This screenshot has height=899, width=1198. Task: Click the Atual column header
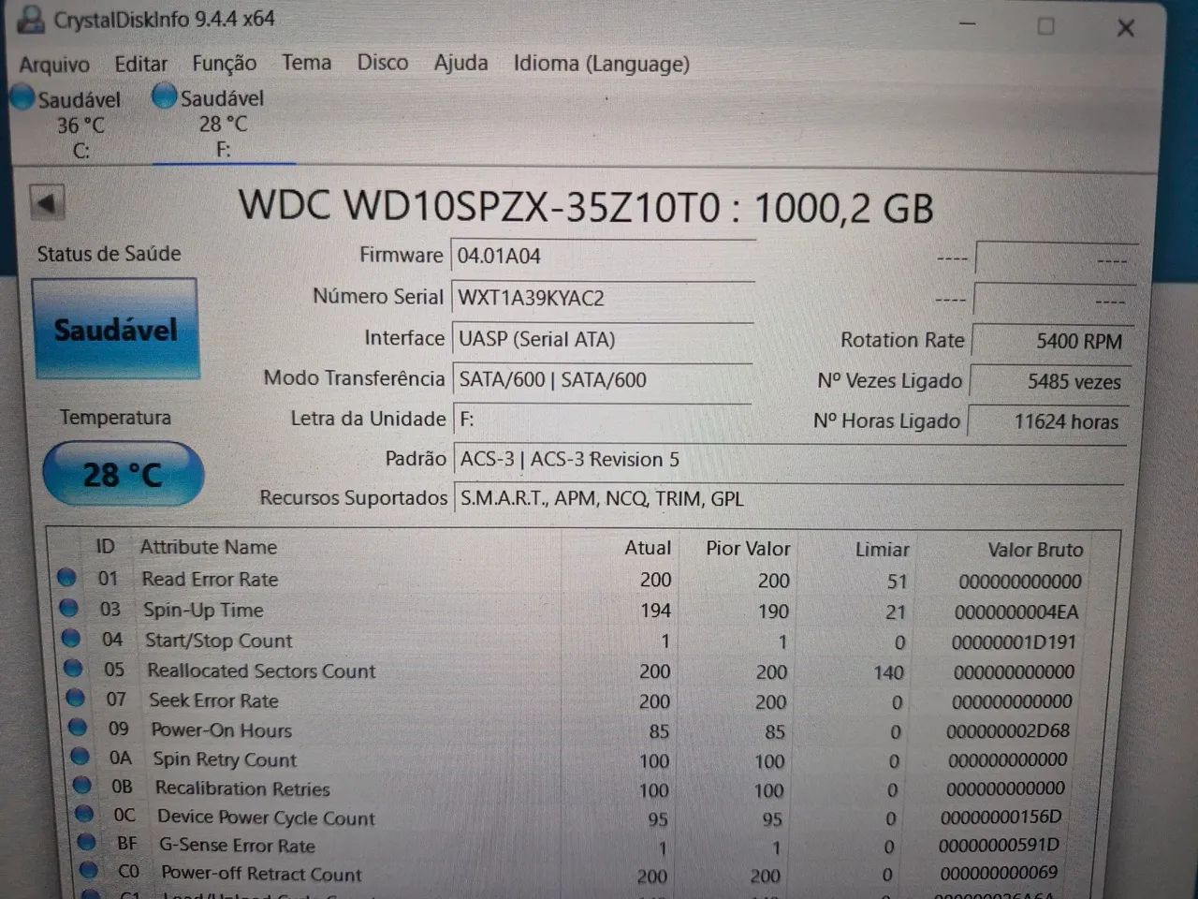click(648, 548)
